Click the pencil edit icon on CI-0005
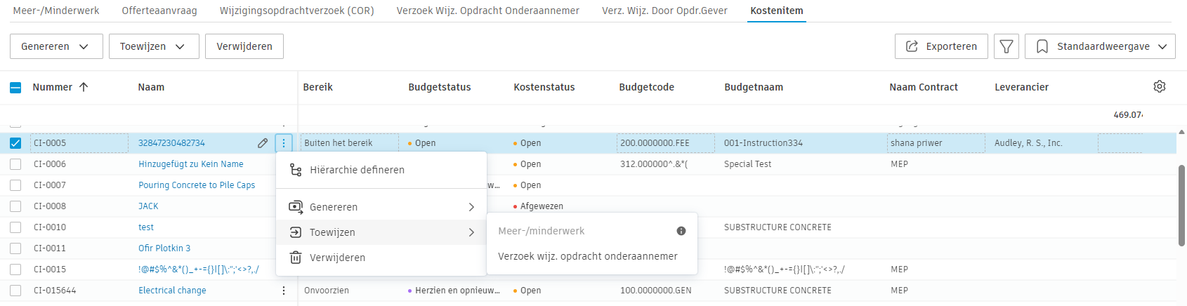The height and width of the screenshot is (306, 1187). coord(263,143)
